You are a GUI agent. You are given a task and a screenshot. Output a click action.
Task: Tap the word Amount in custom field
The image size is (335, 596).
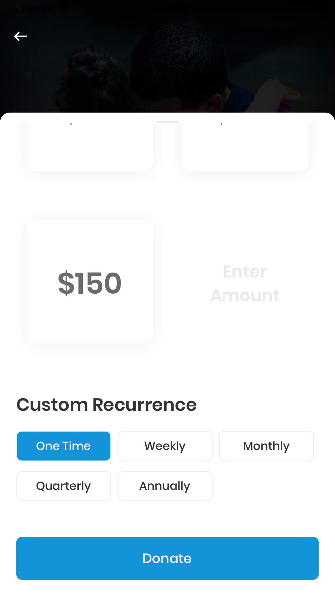click(245, 295)
